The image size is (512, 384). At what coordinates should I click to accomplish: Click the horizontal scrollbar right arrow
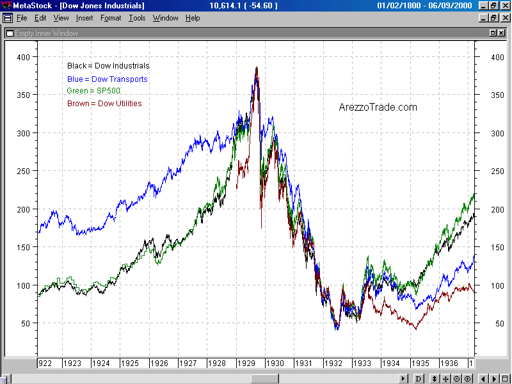coord(404,379)
